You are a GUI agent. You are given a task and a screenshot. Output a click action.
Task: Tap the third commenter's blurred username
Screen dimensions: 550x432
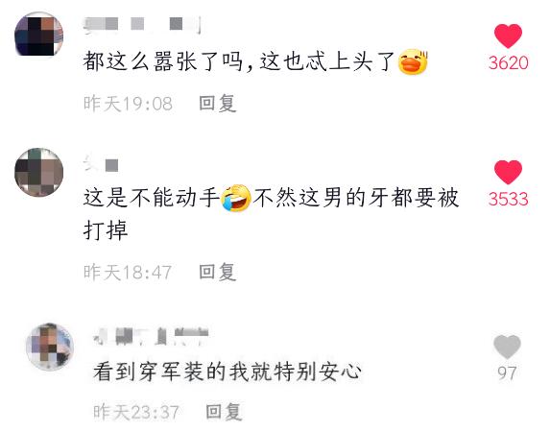pos(151,336)
